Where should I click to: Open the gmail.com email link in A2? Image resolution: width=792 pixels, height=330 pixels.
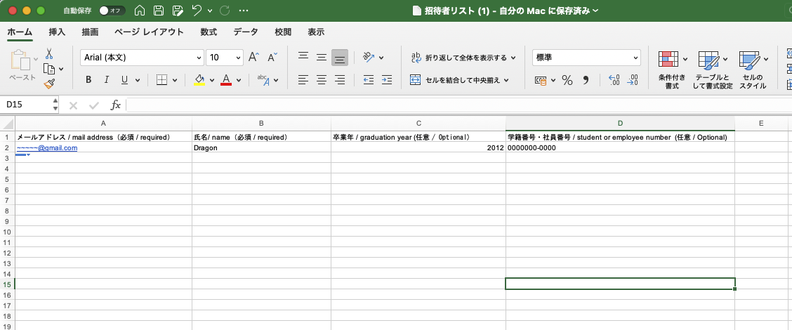tap(47, 148)
